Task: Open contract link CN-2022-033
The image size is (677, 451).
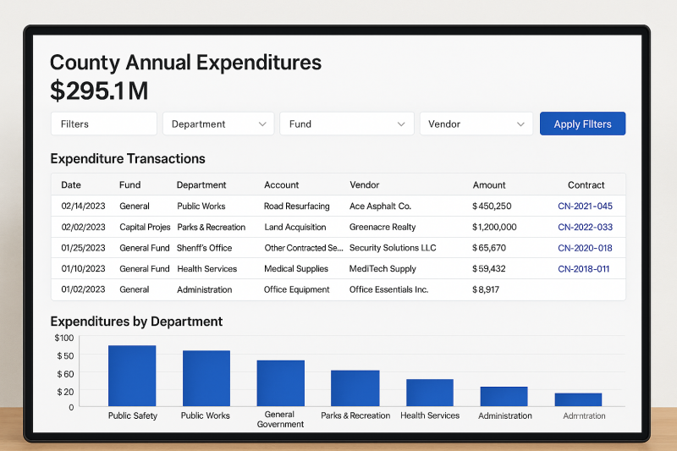Action: pyautogui.click(x=585, y=227)
